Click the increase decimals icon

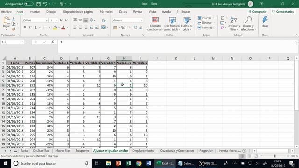(x=135, y=28)
